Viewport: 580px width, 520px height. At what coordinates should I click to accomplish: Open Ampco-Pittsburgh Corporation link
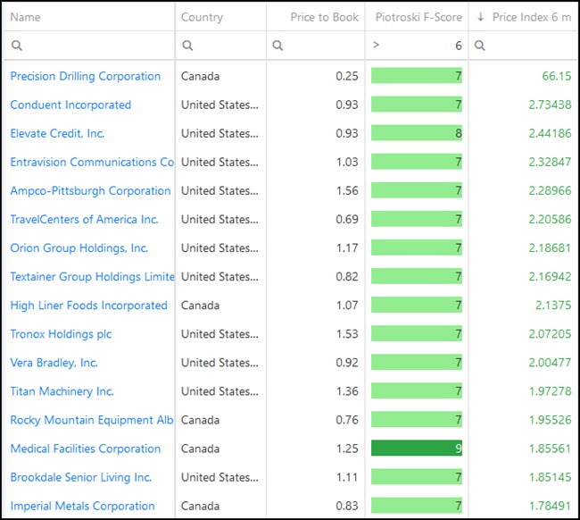coord(91,190)
